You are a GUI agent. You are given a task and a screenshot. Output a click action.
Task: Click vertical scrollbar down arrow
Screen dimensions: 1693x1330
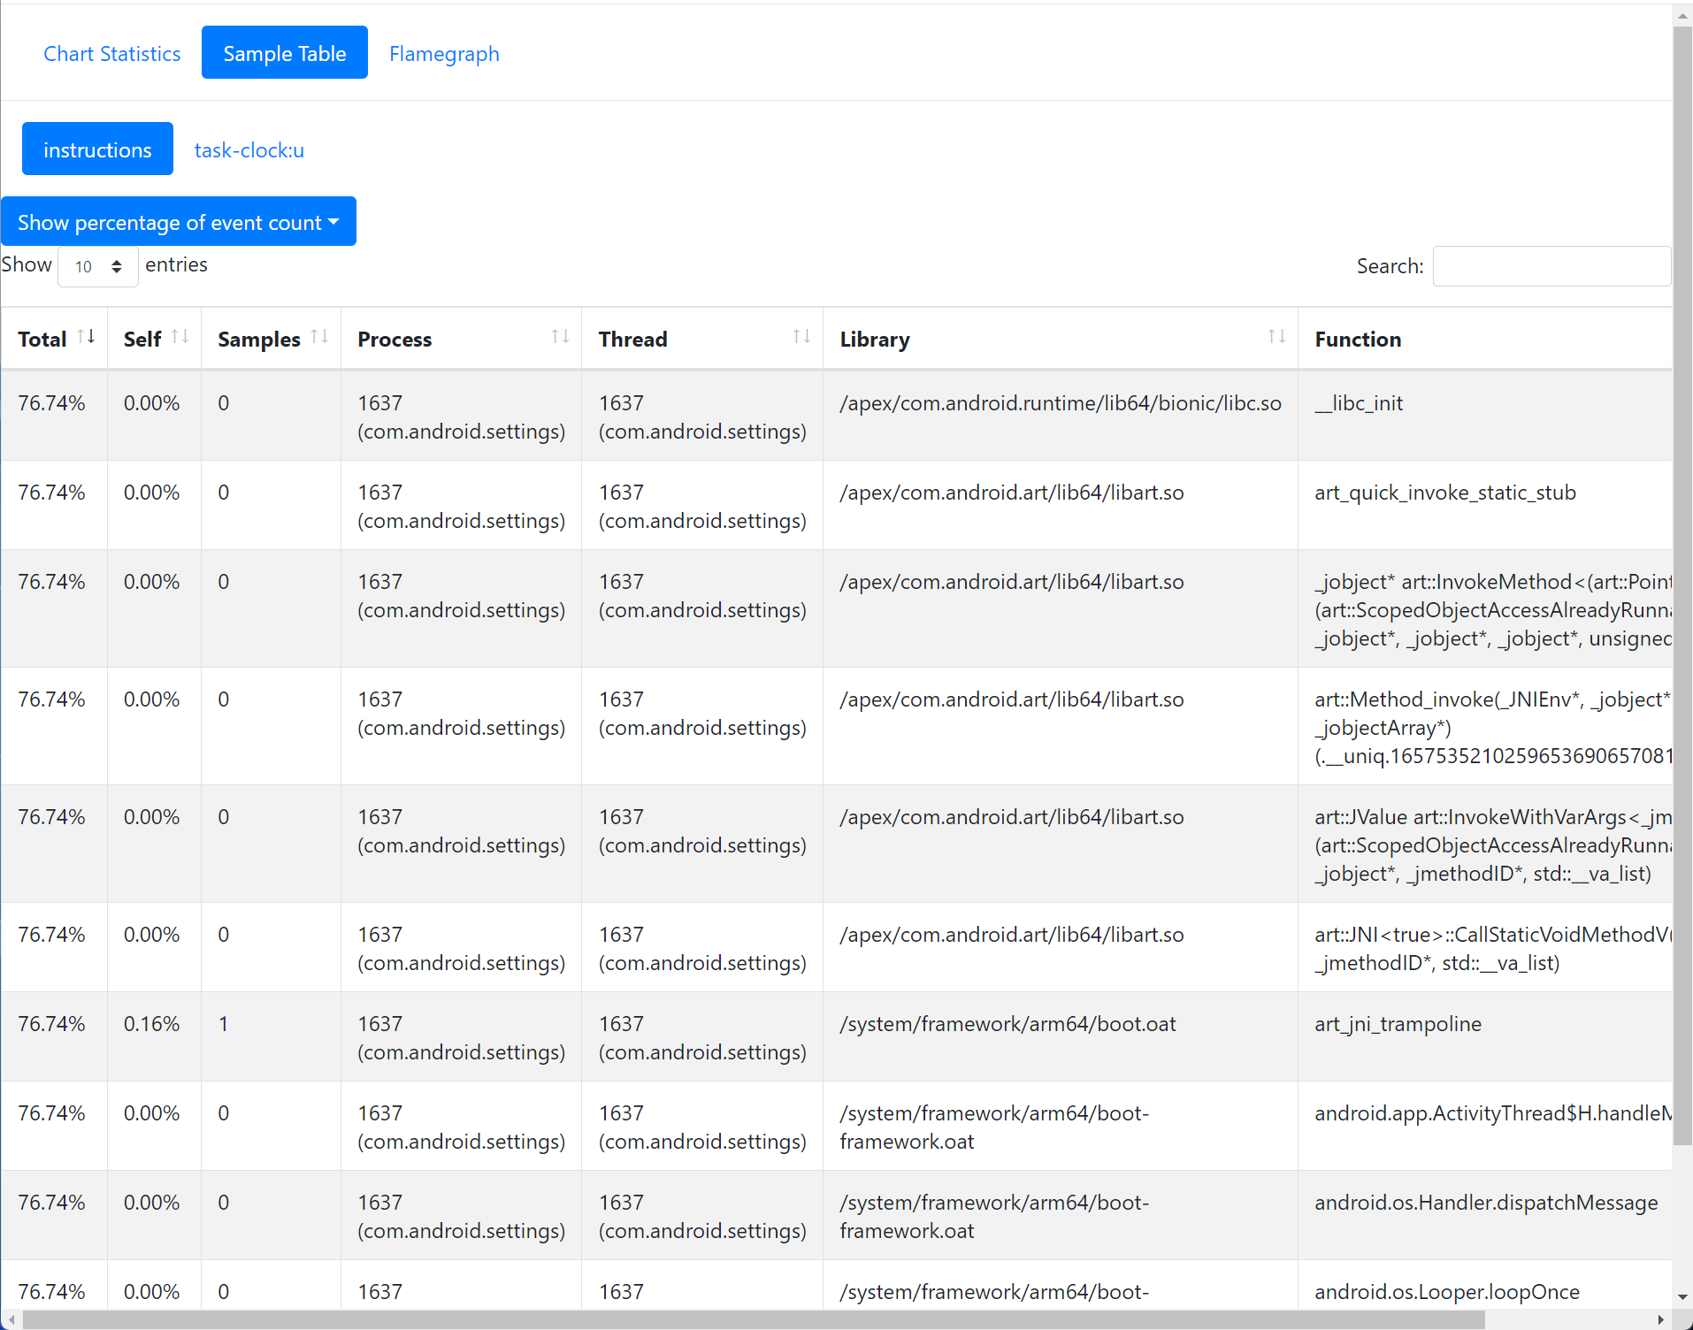pyautogui.click(x=1682, y=1297)
